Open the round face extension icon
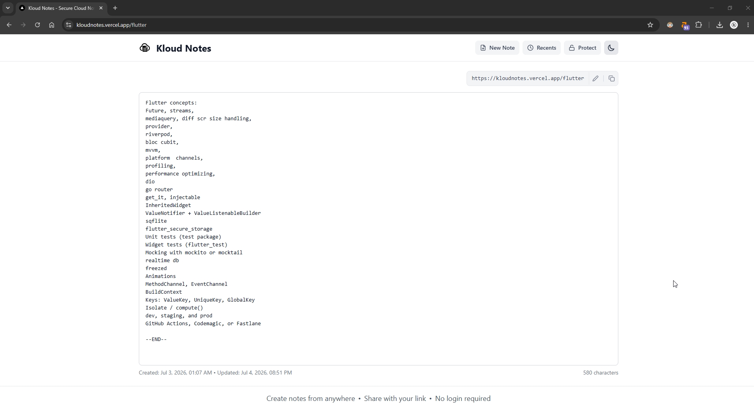Image resolution: width=754 pixels, height=410 pixels. [x=670, y=25]
